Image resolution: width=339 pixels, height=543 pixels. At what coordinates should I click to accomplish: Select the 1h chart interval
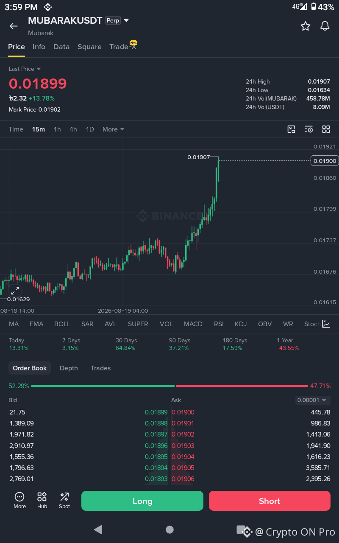pos(57,129)
